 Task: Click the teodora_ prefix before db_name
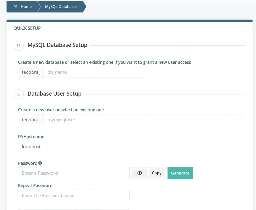(x=31, y=72)
